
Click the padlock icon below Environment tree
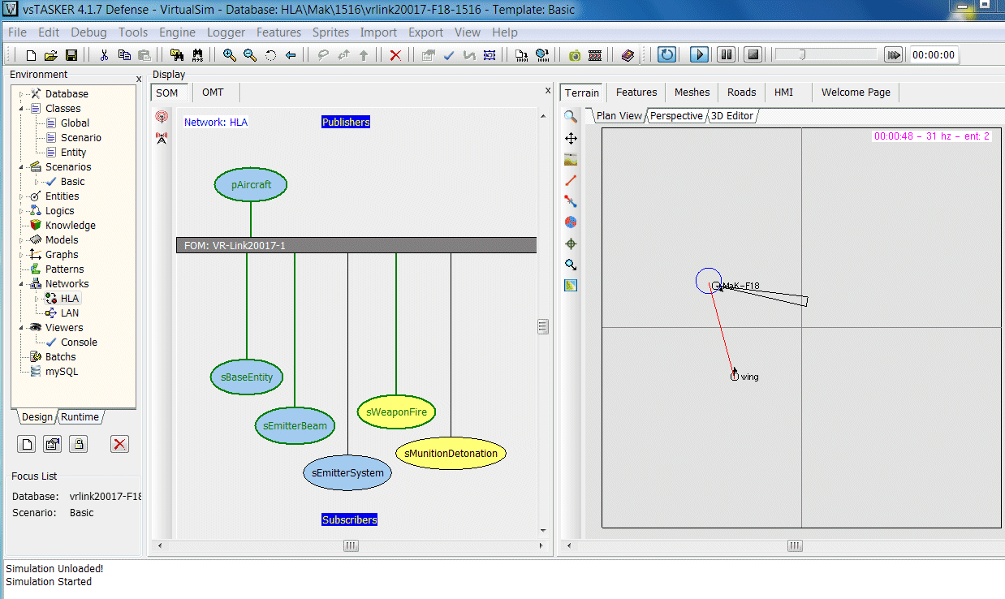click(x=78, y=444)
